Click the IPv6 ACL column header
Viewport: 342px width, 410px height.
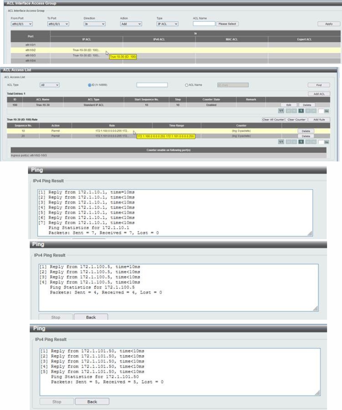pyautogui.click(x=159, y=39)
